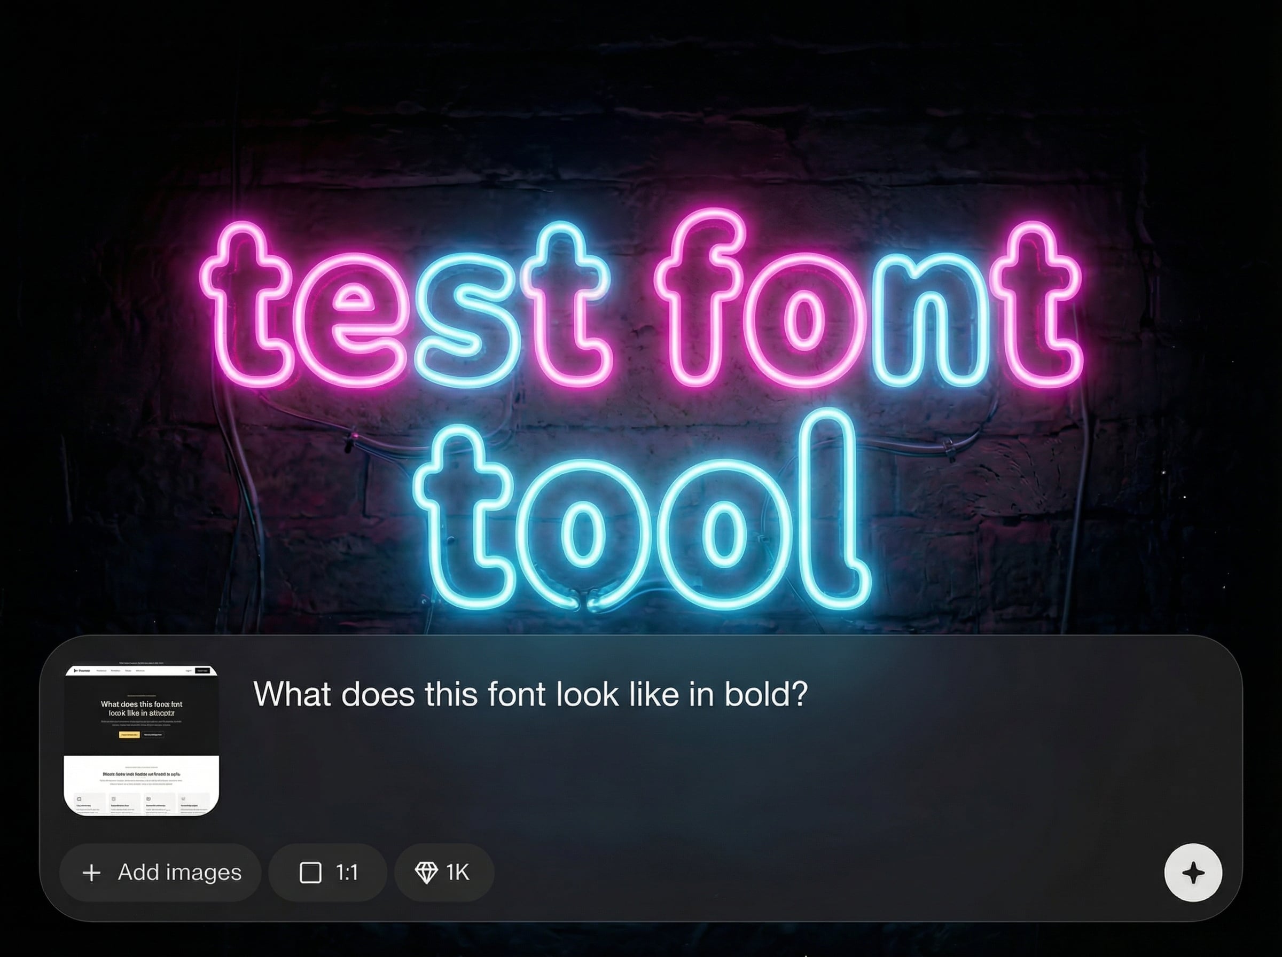Click the sparkle generate button
The image size is (1282, 957).
coord(1193,873)
